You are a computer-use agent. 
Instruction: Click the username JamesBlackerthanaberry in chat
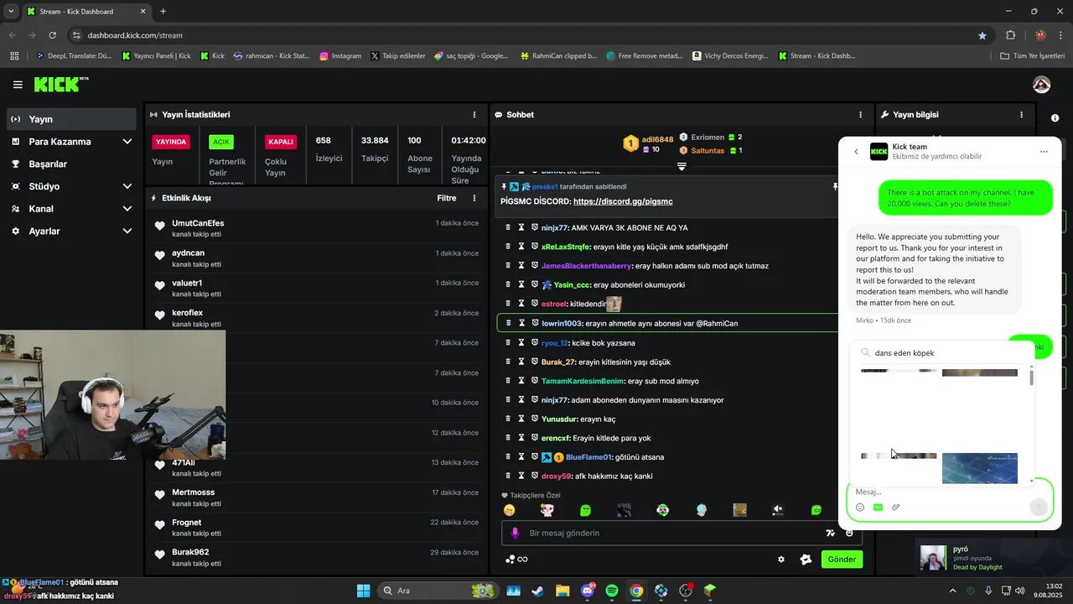pos(586,266)
